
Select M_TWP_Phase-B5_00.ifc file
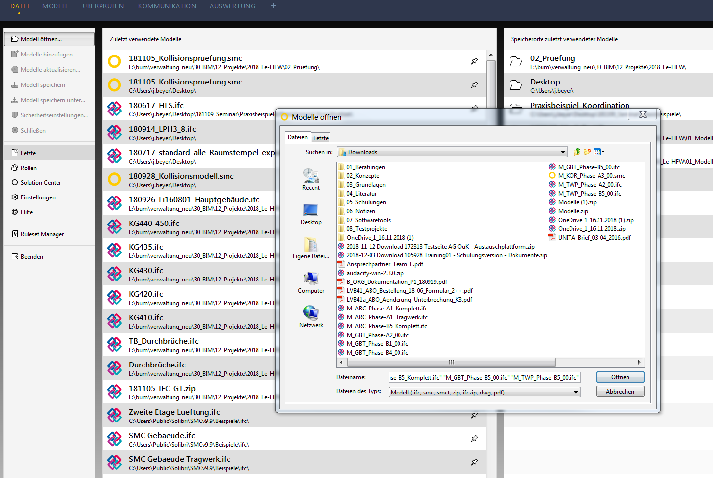(x=590, y=194)
